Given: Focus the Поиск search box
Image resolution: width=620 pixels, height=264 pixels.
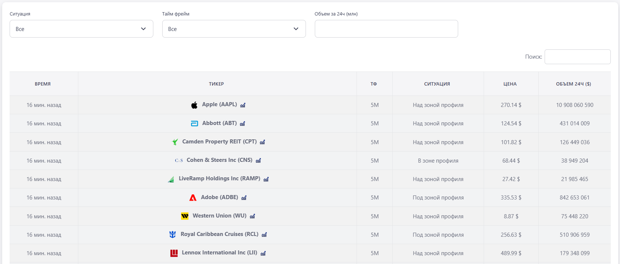Looking at the screenshot, I should [x=577, y=57].
